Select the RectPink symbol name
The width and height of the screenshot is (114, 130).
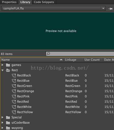click(23, 96)
